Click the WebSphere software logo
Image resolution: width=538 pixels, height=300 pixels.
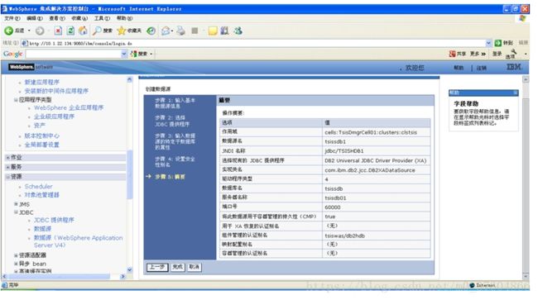pos(31,67)
